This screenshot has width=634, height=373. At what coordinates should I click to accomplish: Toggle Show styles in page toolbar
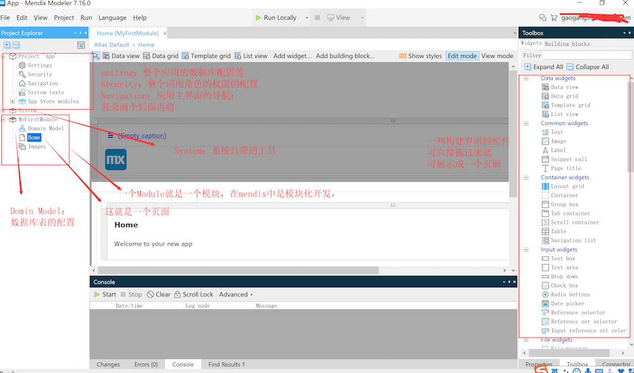click(420, 56)
